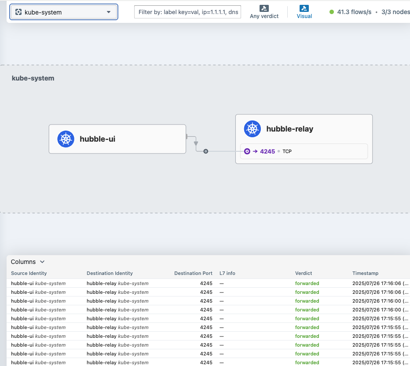This screenshot has height=366, width=410.
Task: Click the Destination Port column header
Action: [x=193, y=273]
